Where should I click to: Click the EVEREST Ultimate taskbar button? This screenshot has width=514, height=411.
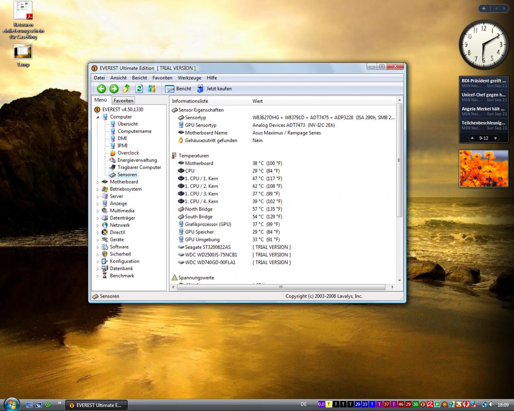[x=96, y=405]
